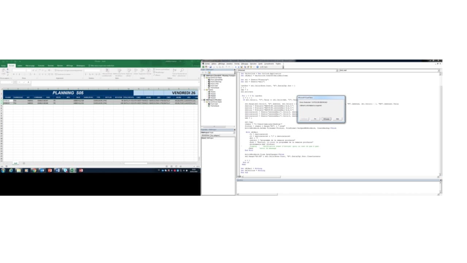
Task: Open the Débogage menu in VBA editor
Action: click(x=244, y=64)
